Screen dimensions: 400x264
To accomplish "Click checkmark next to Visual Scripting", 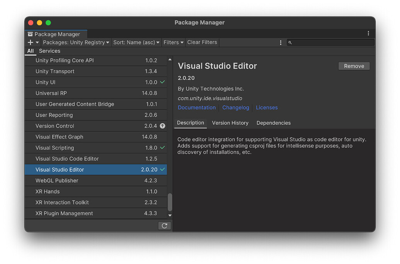I will pos(163,147).
